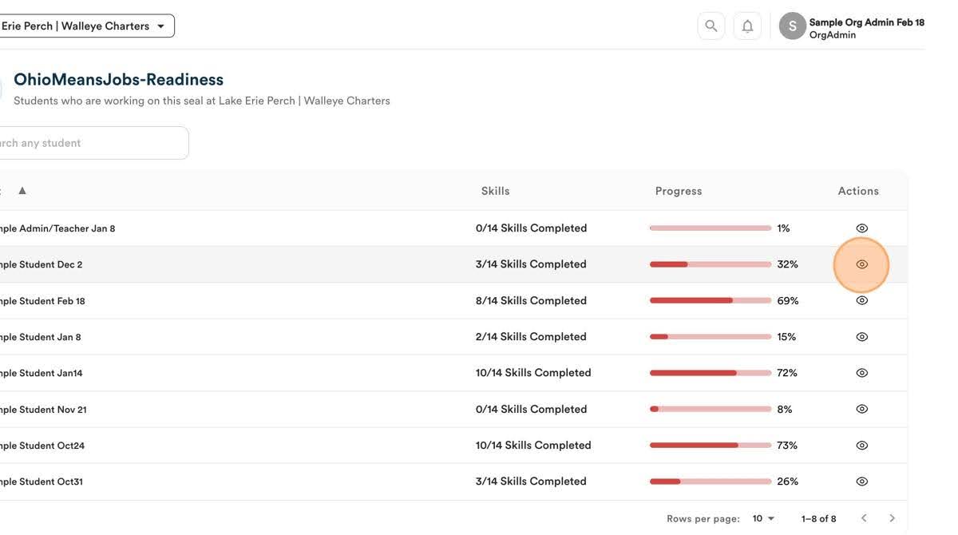This screenshot has height=535, width=958.
Task: Click the 69% progress bar
Action: pyautogui.click(x=711, y=301)
